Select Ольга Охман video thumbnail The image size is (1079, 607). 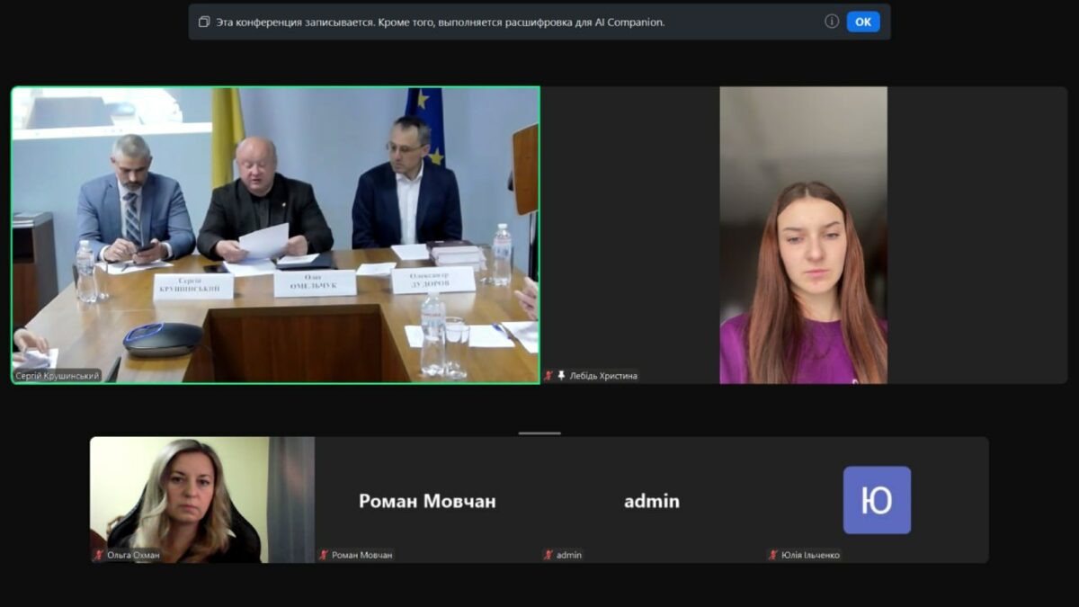click(202, 500)
